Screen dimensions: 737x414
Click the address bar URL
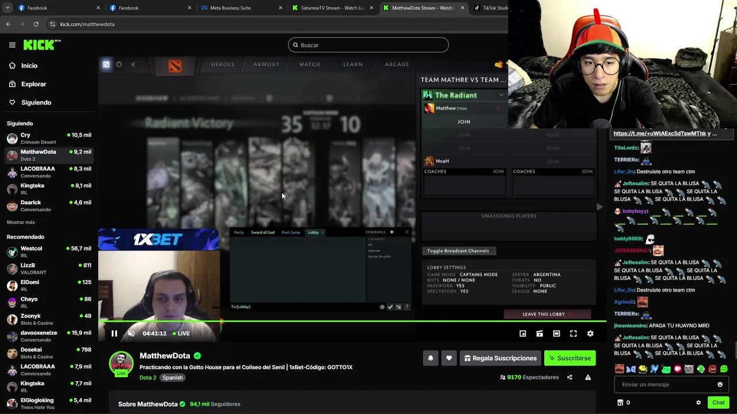88,24
